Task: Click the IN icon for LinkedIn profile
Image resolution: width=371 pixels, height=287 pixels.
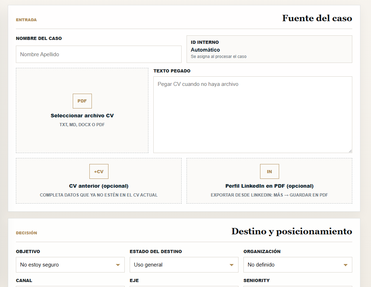Action: [269, 171]
